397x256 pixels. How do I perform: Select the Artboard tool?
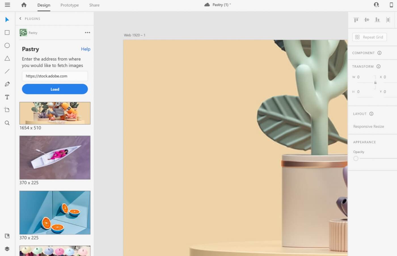(x=7, y=110)
